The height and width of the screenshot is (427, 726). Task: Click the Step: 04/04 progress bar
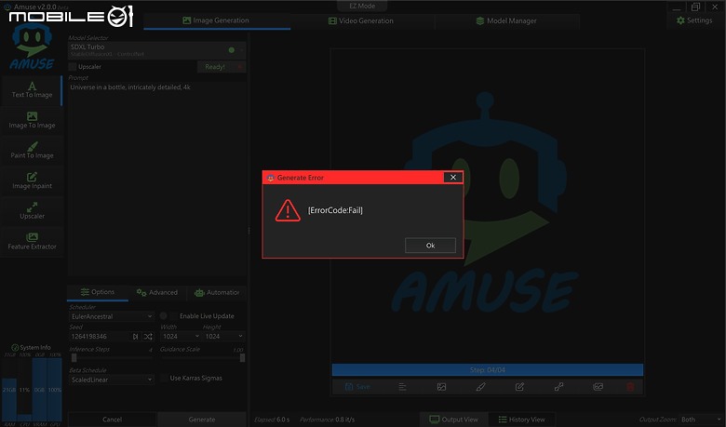[x=488, y=369]
